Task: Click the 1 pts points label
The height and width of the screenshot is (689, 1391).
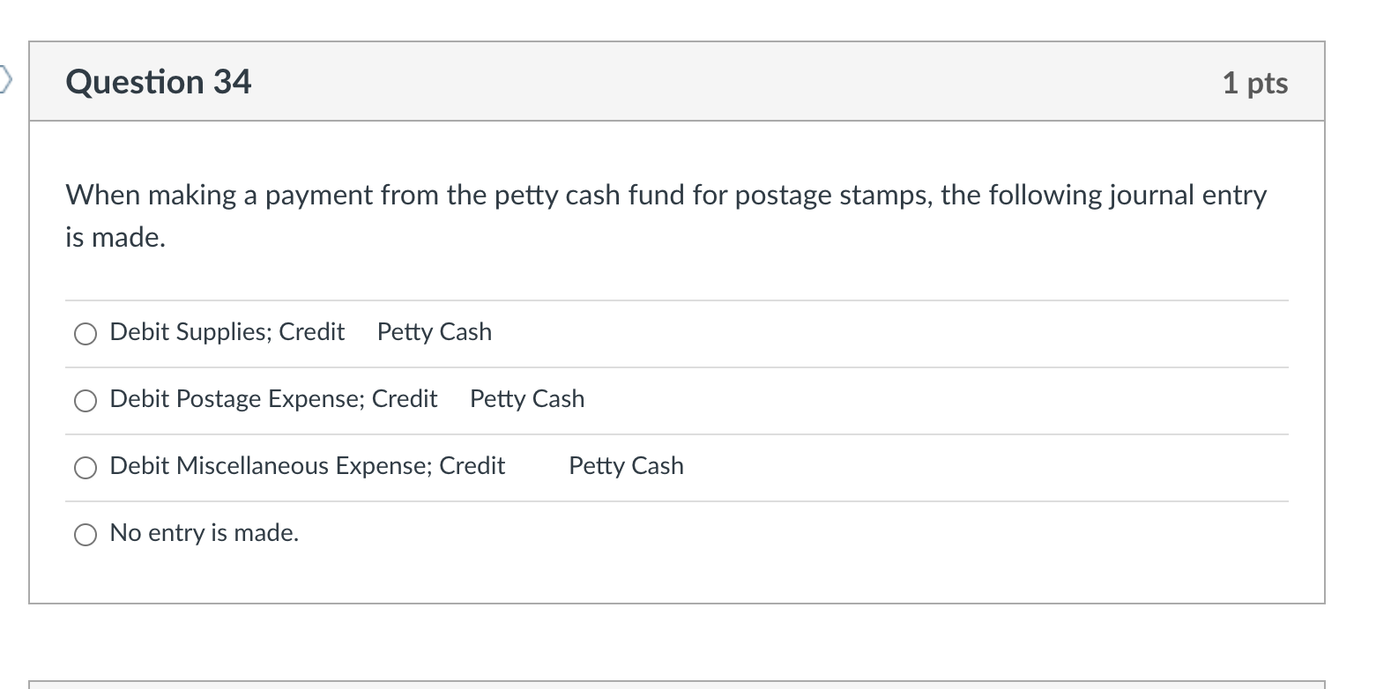Action: point(1254,83)
